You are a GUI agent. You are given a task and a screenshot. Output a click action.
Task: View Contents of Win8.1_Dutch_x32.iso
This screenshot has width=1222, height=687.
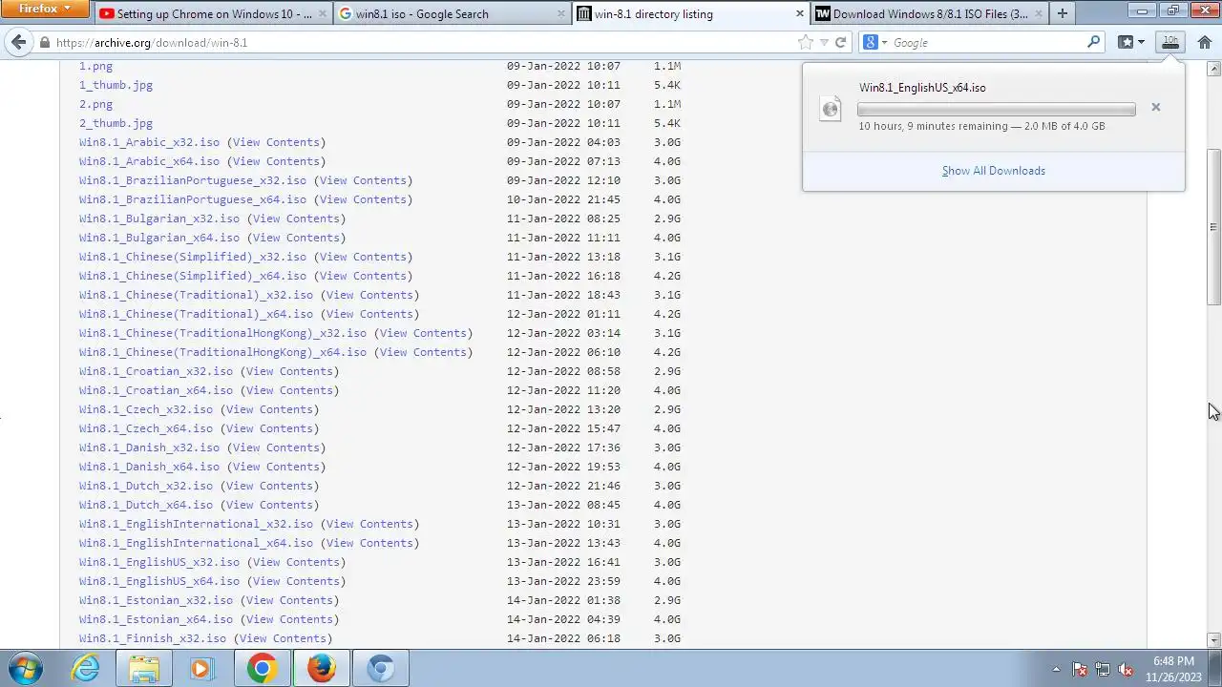[269, 486]
